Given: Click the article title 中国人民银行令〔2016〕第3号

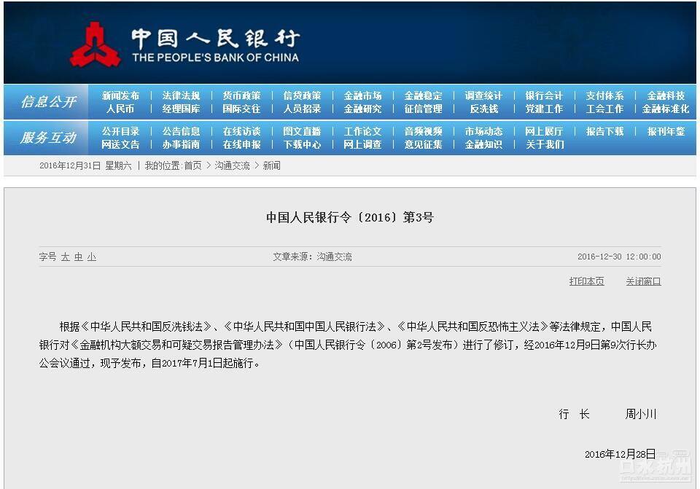Looking at the screenshot, I should coord(350,217).
